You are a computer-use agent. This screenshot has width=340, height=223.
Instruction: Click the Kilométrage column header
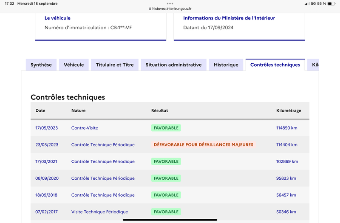(x=289, y=110)
